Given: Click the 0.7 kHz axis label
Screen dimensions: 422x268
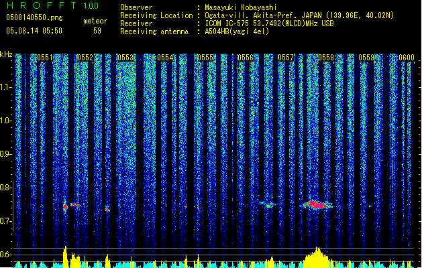Looking at the screenshot, I should point(5,221).
